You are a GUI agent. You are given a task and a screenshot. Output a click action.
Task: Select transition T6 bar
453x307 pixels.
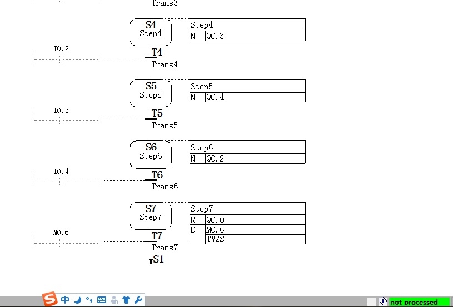point(151,180)
